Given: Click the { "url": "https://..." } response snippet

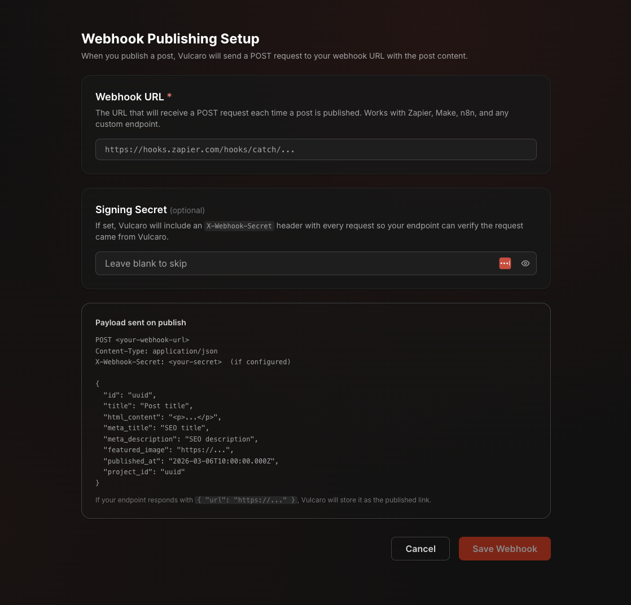Looking at the screenshot, I should coord(246,500).
